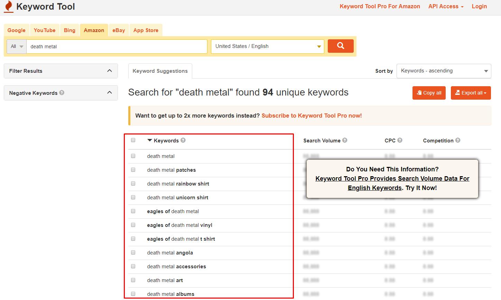Click the Keyword Tool flame logo
Viewport: 501px width, 300px height.
(9, 7)
